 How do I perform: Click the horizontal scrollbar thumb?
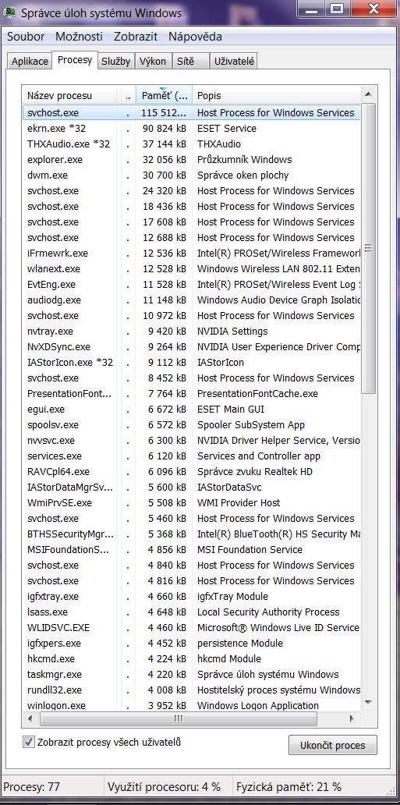(179, 718)
